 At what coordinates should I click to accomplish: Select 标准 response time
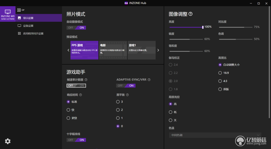pyautogui.click(x=68, y=102)
